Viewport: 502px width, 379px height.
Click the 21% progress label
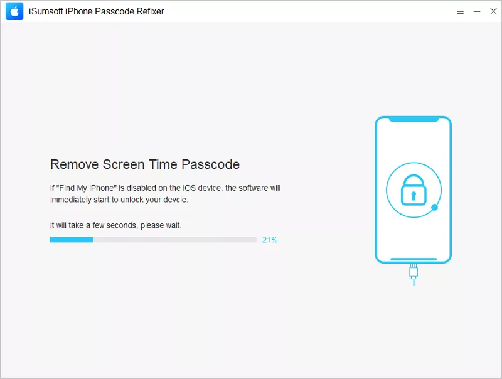click(270, 240)
